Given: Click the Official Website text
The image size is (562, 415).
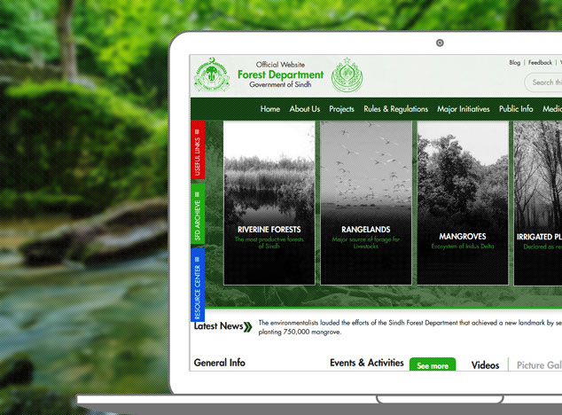Looking at the screenshot, I should tap(280, 65).
